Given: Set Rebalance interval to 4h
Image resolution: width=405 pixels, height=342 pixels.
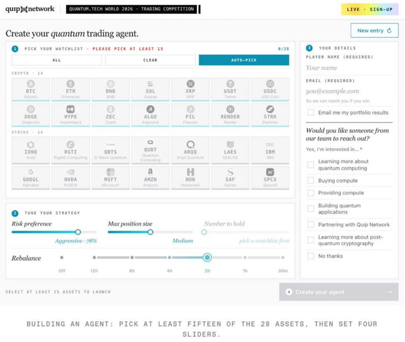Looking at the screenshot, I should pos(169,258).
